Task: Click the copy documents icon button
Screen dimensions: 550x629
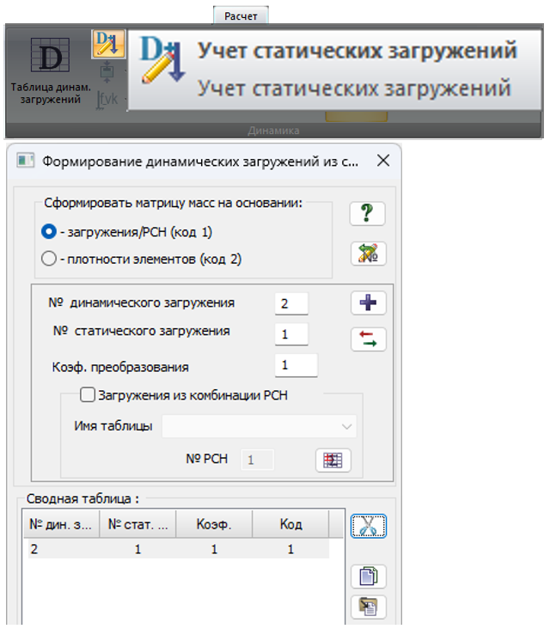Action: point(369,576)
